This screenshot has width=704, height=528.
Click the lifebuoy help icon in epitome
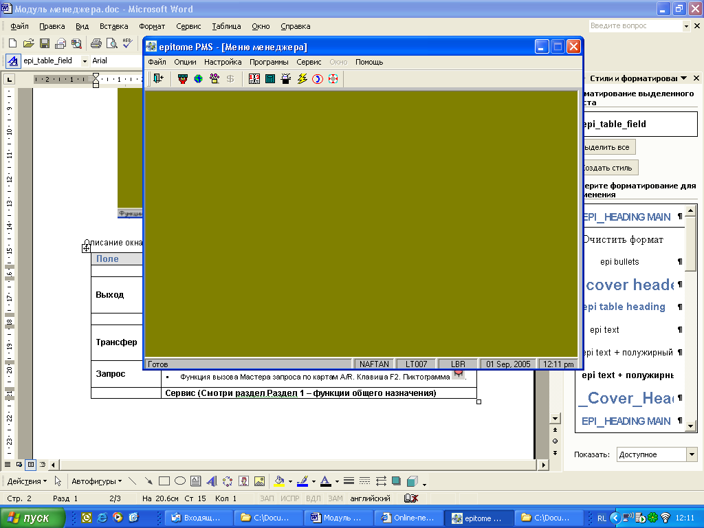click(x=333, y=79)
